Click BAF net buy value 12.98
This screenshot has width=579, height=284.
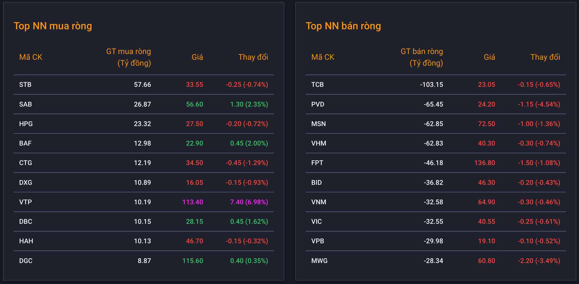click(142, 143)
